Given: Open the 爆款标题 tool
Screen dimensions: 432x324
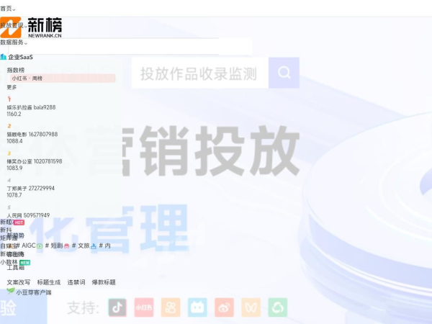Looking at the screenshot, I should (x=104, y=282).
